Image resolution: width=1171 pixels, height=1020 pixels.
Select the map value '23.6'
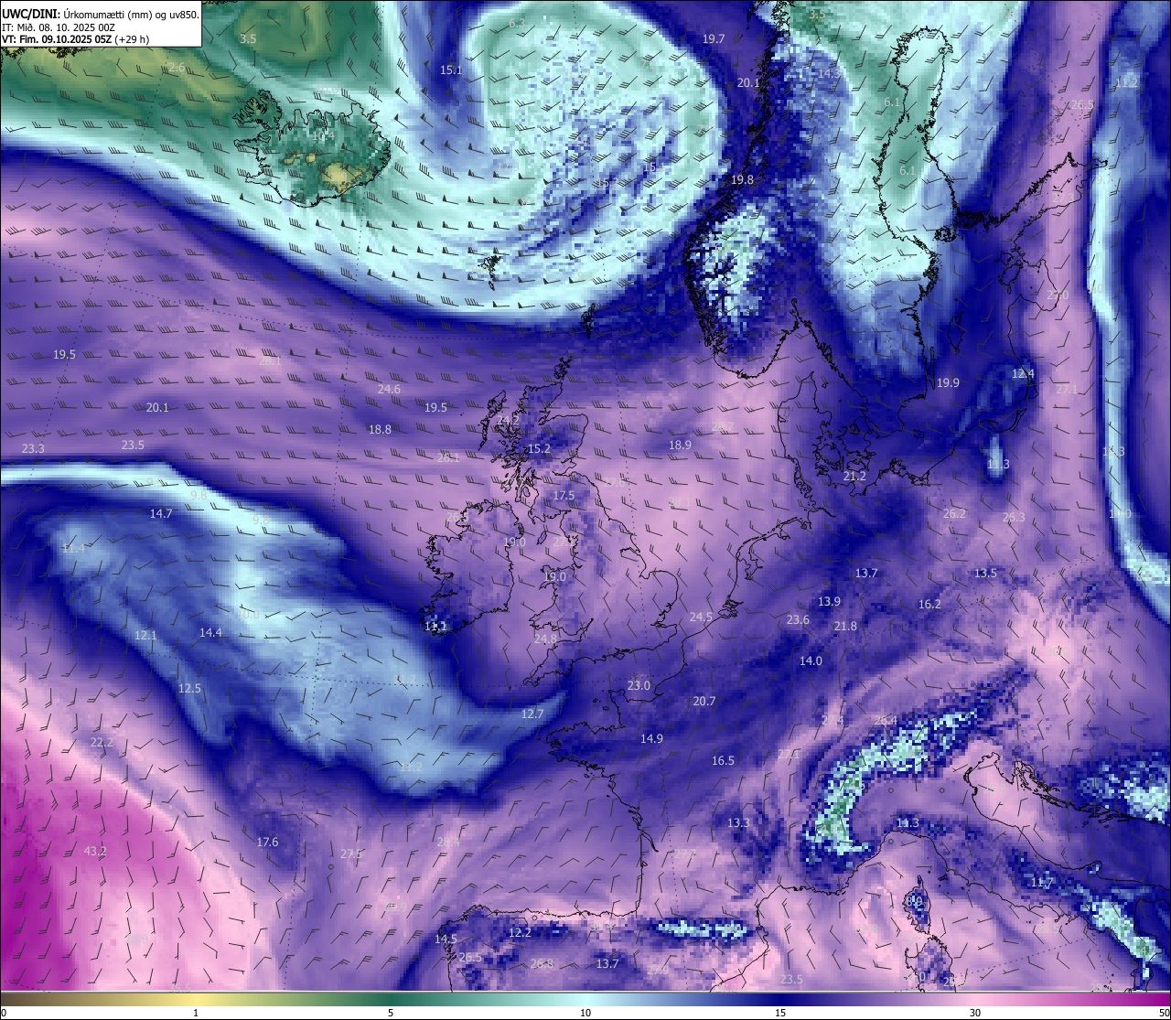click(x=798, y=619)
